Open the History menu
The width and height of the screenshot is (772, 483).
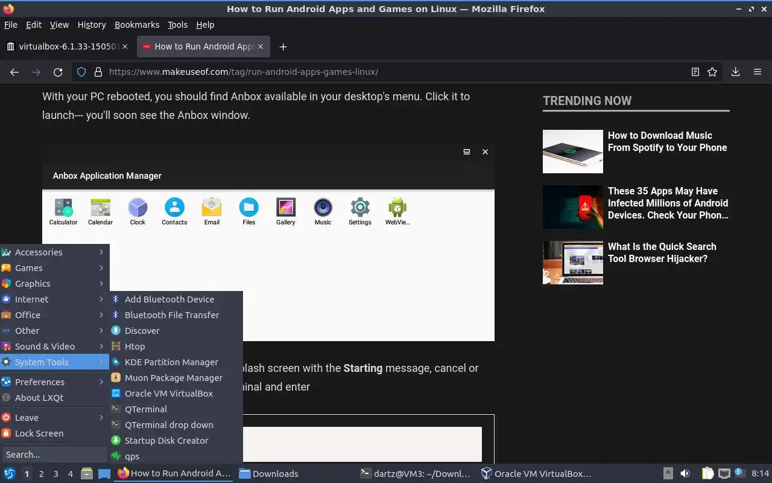(92, 25)
